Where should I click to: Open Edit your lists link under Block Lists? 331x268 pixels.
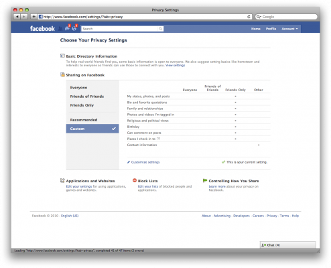click(148, 186)
